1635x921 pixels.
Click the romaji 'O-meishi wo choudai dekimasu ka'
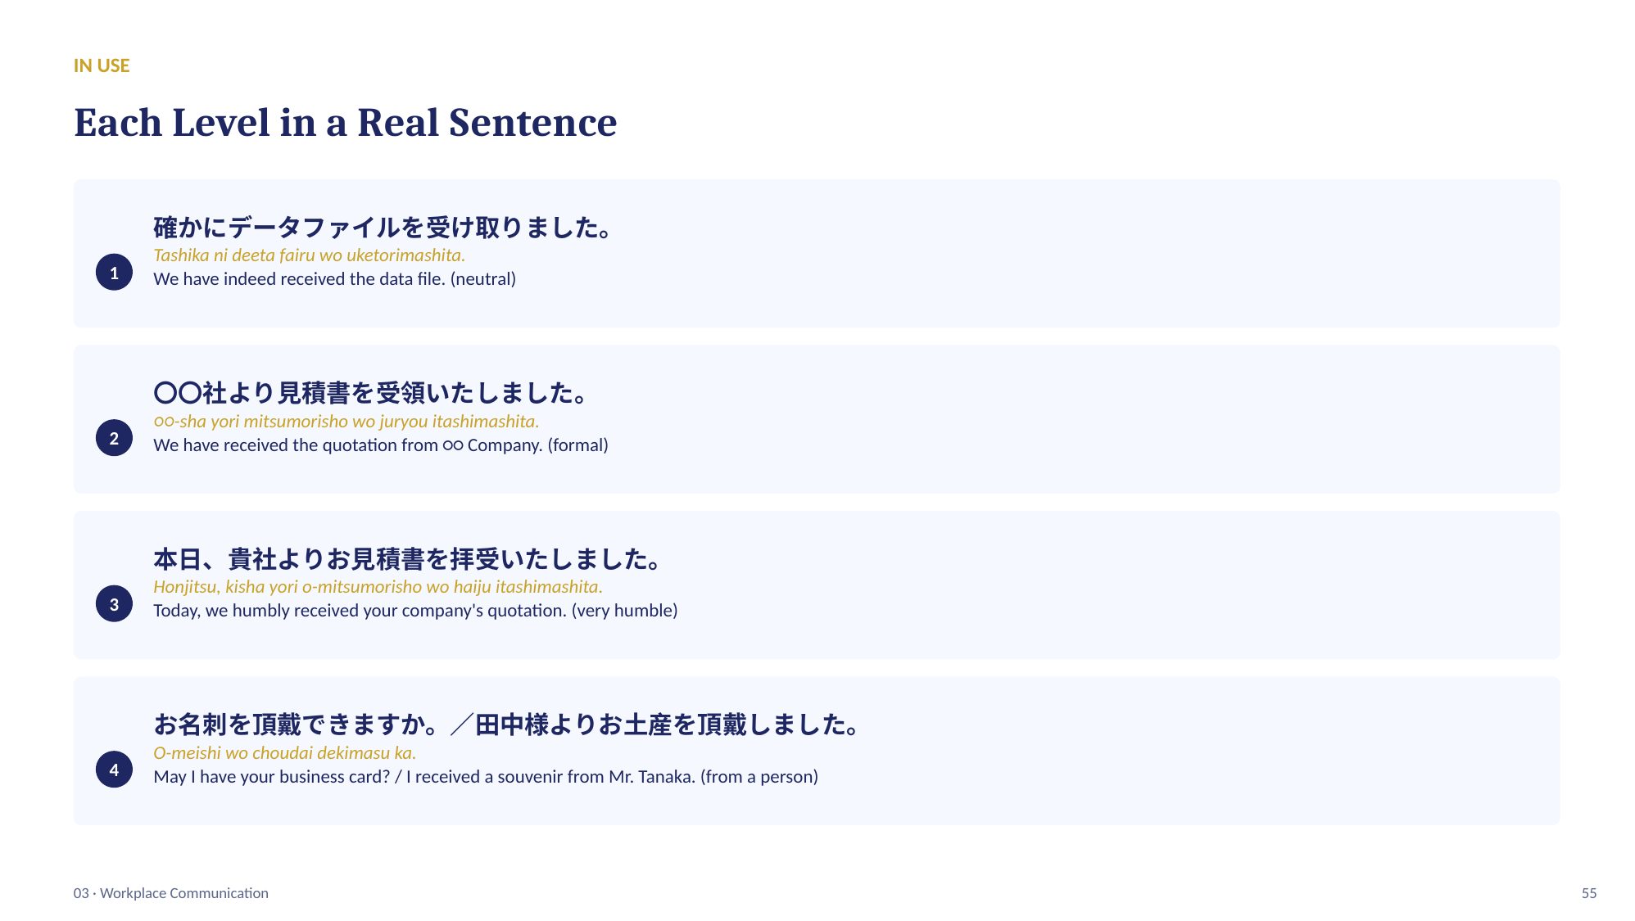(x=284, y=753)
